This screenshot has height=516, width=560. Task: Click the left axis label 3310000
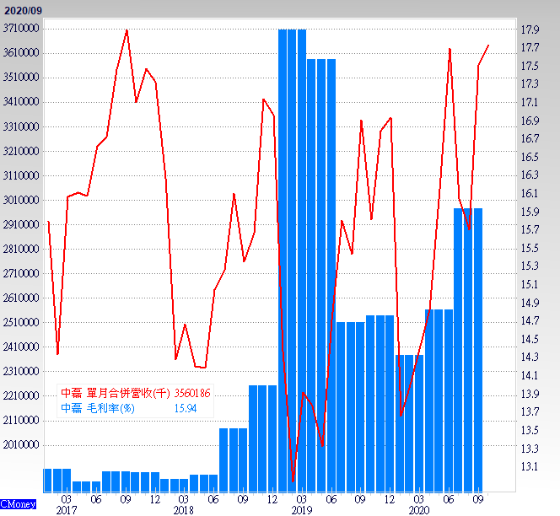(x=21, y=126)
